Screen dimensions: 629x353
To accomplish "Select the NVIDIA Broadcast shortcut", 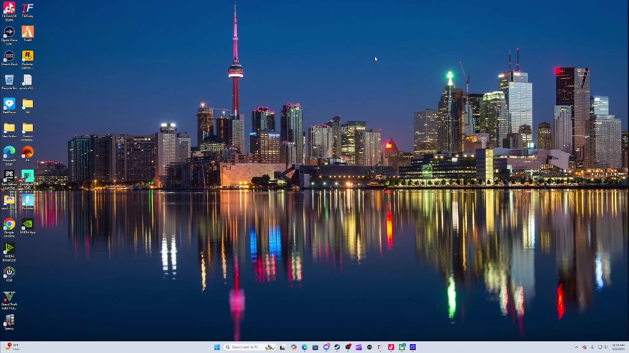I will (9, 252).
